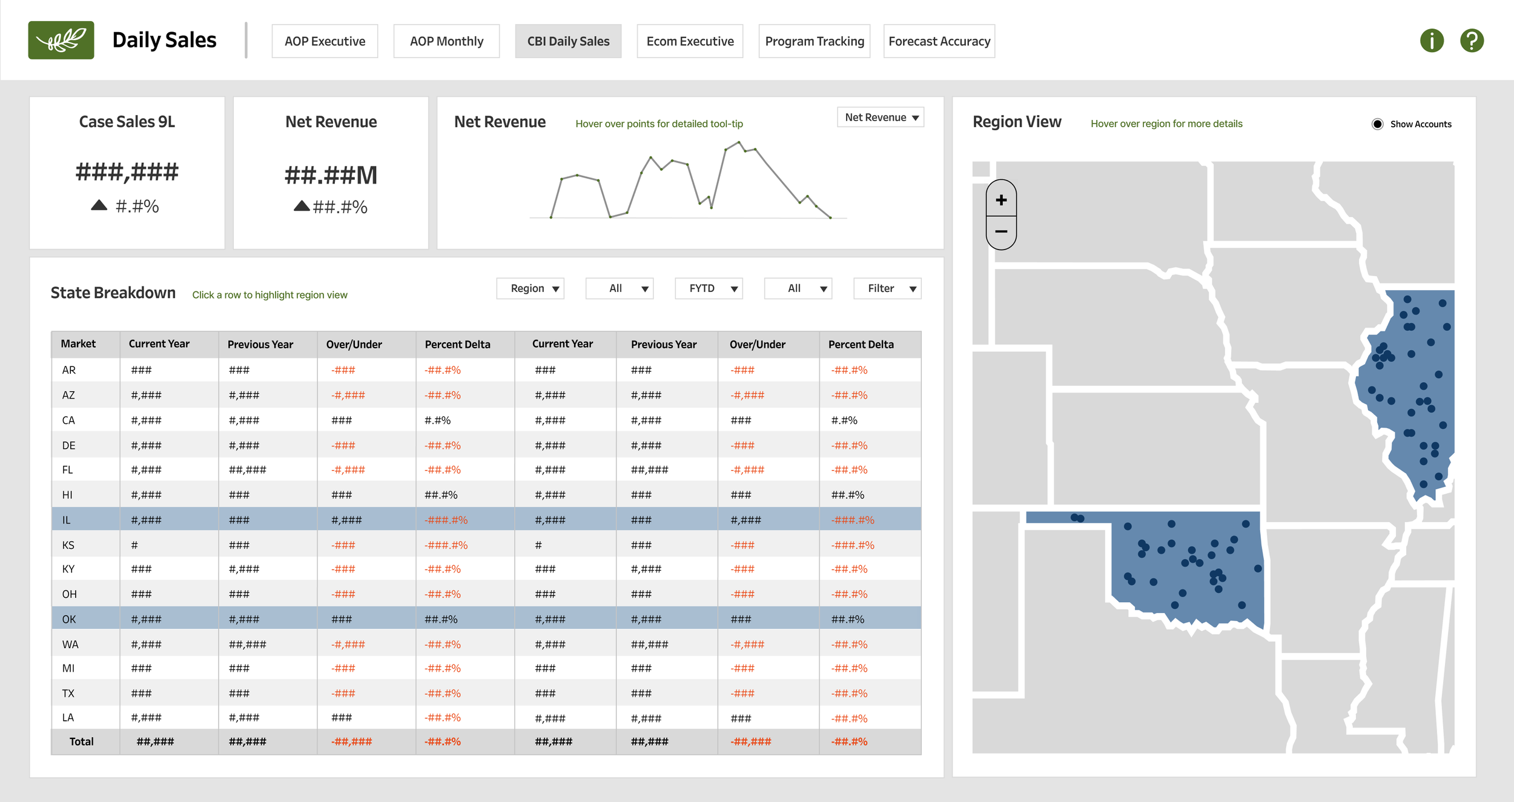Click the Net Revenue up-triangle indicator
Screen dimensions: 1514x802
(x=302, y=206)
